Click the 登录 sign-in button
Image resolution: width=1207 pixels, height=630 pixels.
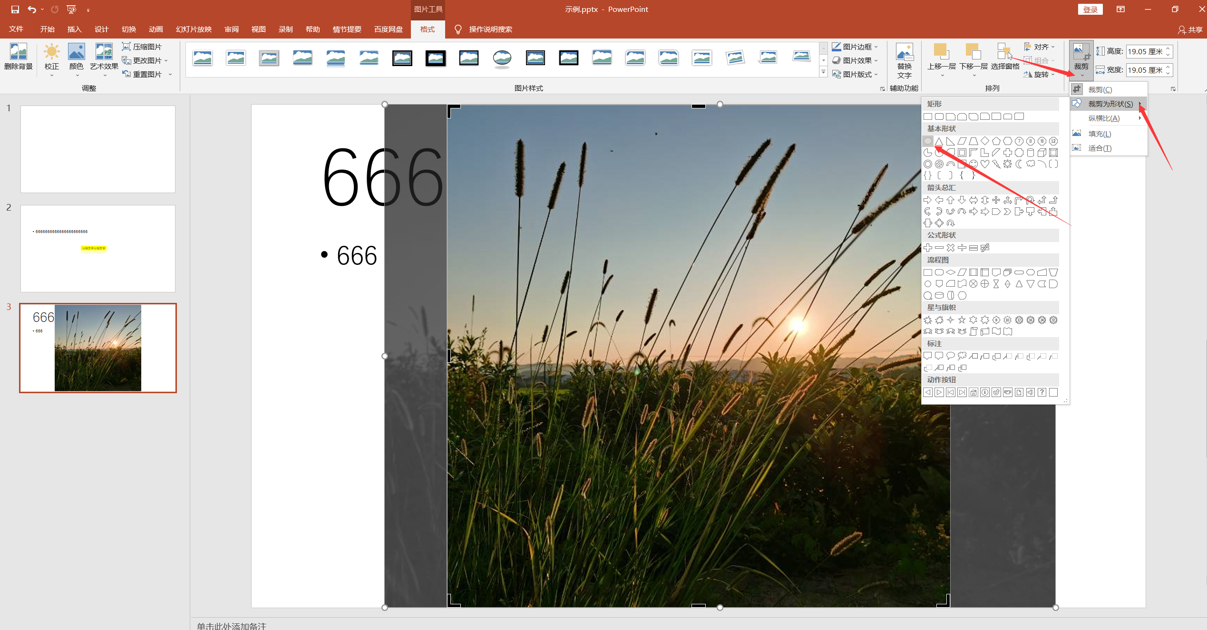[x=1090, y=10]
